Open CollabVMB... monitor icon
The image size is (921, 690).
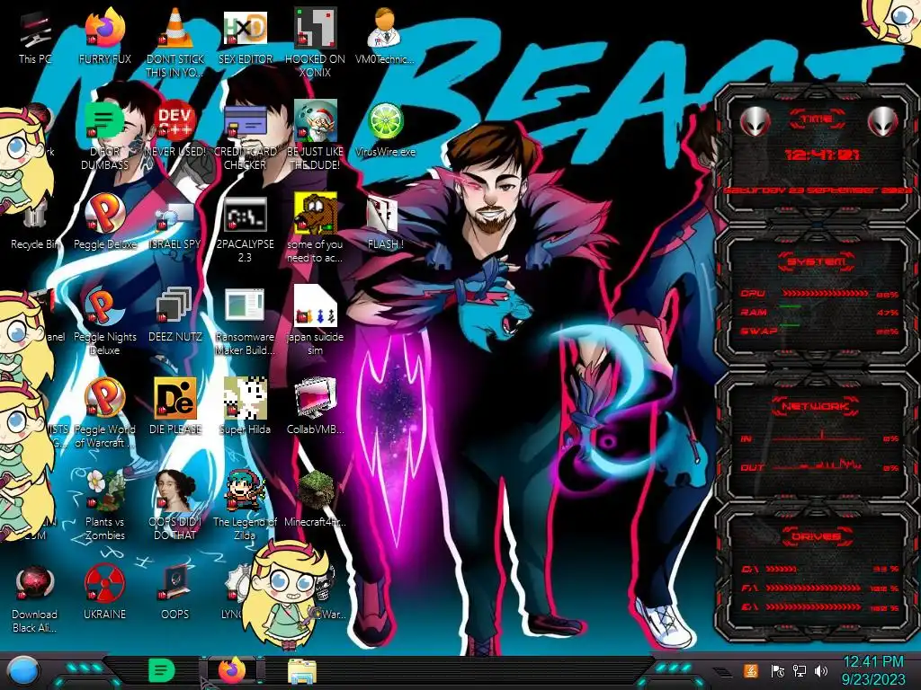[316, 398]
